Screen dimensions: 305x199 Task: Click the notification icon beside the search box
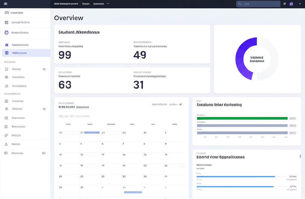284,4
